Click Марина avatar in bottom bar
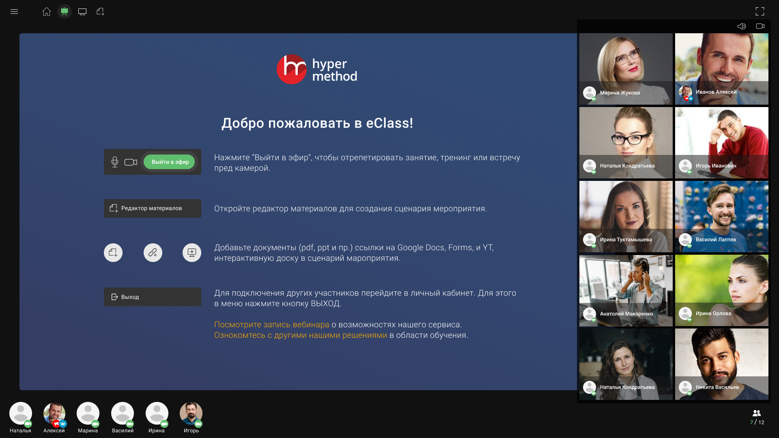 coord(88,413)
